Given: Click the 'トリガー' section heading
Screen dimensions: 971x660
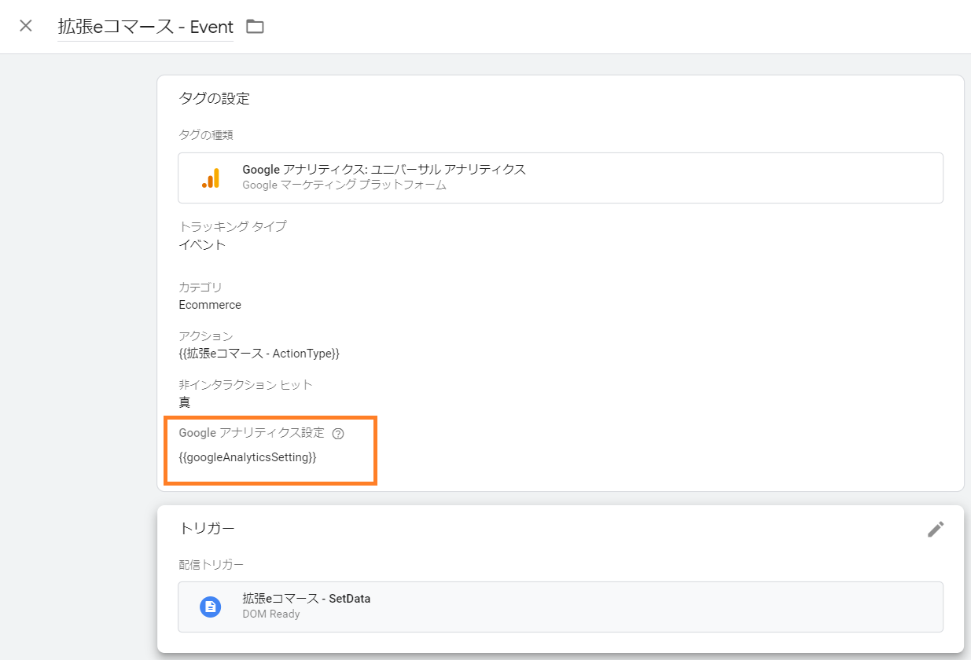Looking at the screenshot, I should [x=207, y=529].
